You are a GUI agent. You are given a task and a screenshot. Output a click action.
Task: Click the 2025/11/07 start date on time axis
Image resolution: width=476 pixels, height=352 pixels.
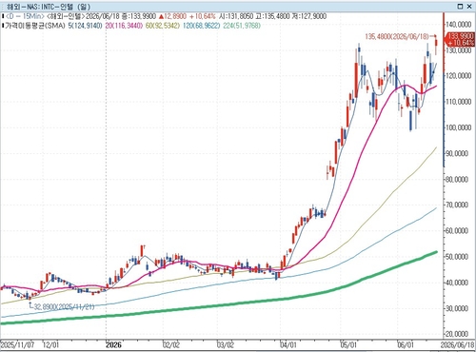click(x=17, y=345)
